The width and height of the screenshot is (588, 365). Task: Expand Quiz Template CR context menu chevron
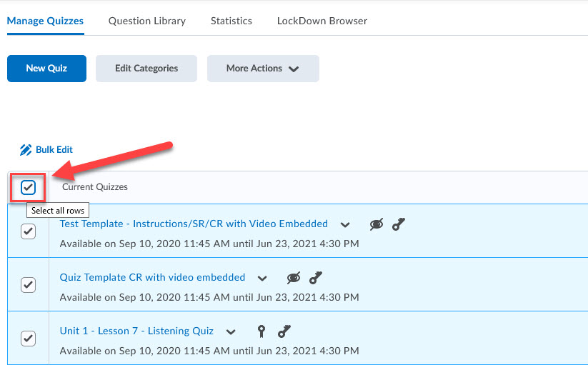[x=262, y=279]
